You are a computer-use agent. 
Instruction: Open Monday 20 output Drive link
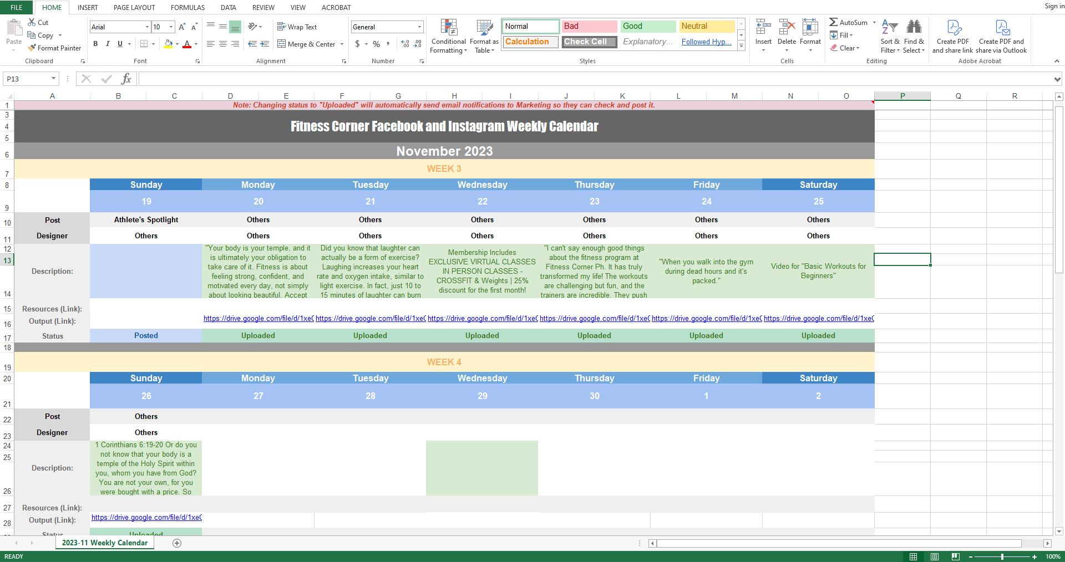tap(258, 319)
